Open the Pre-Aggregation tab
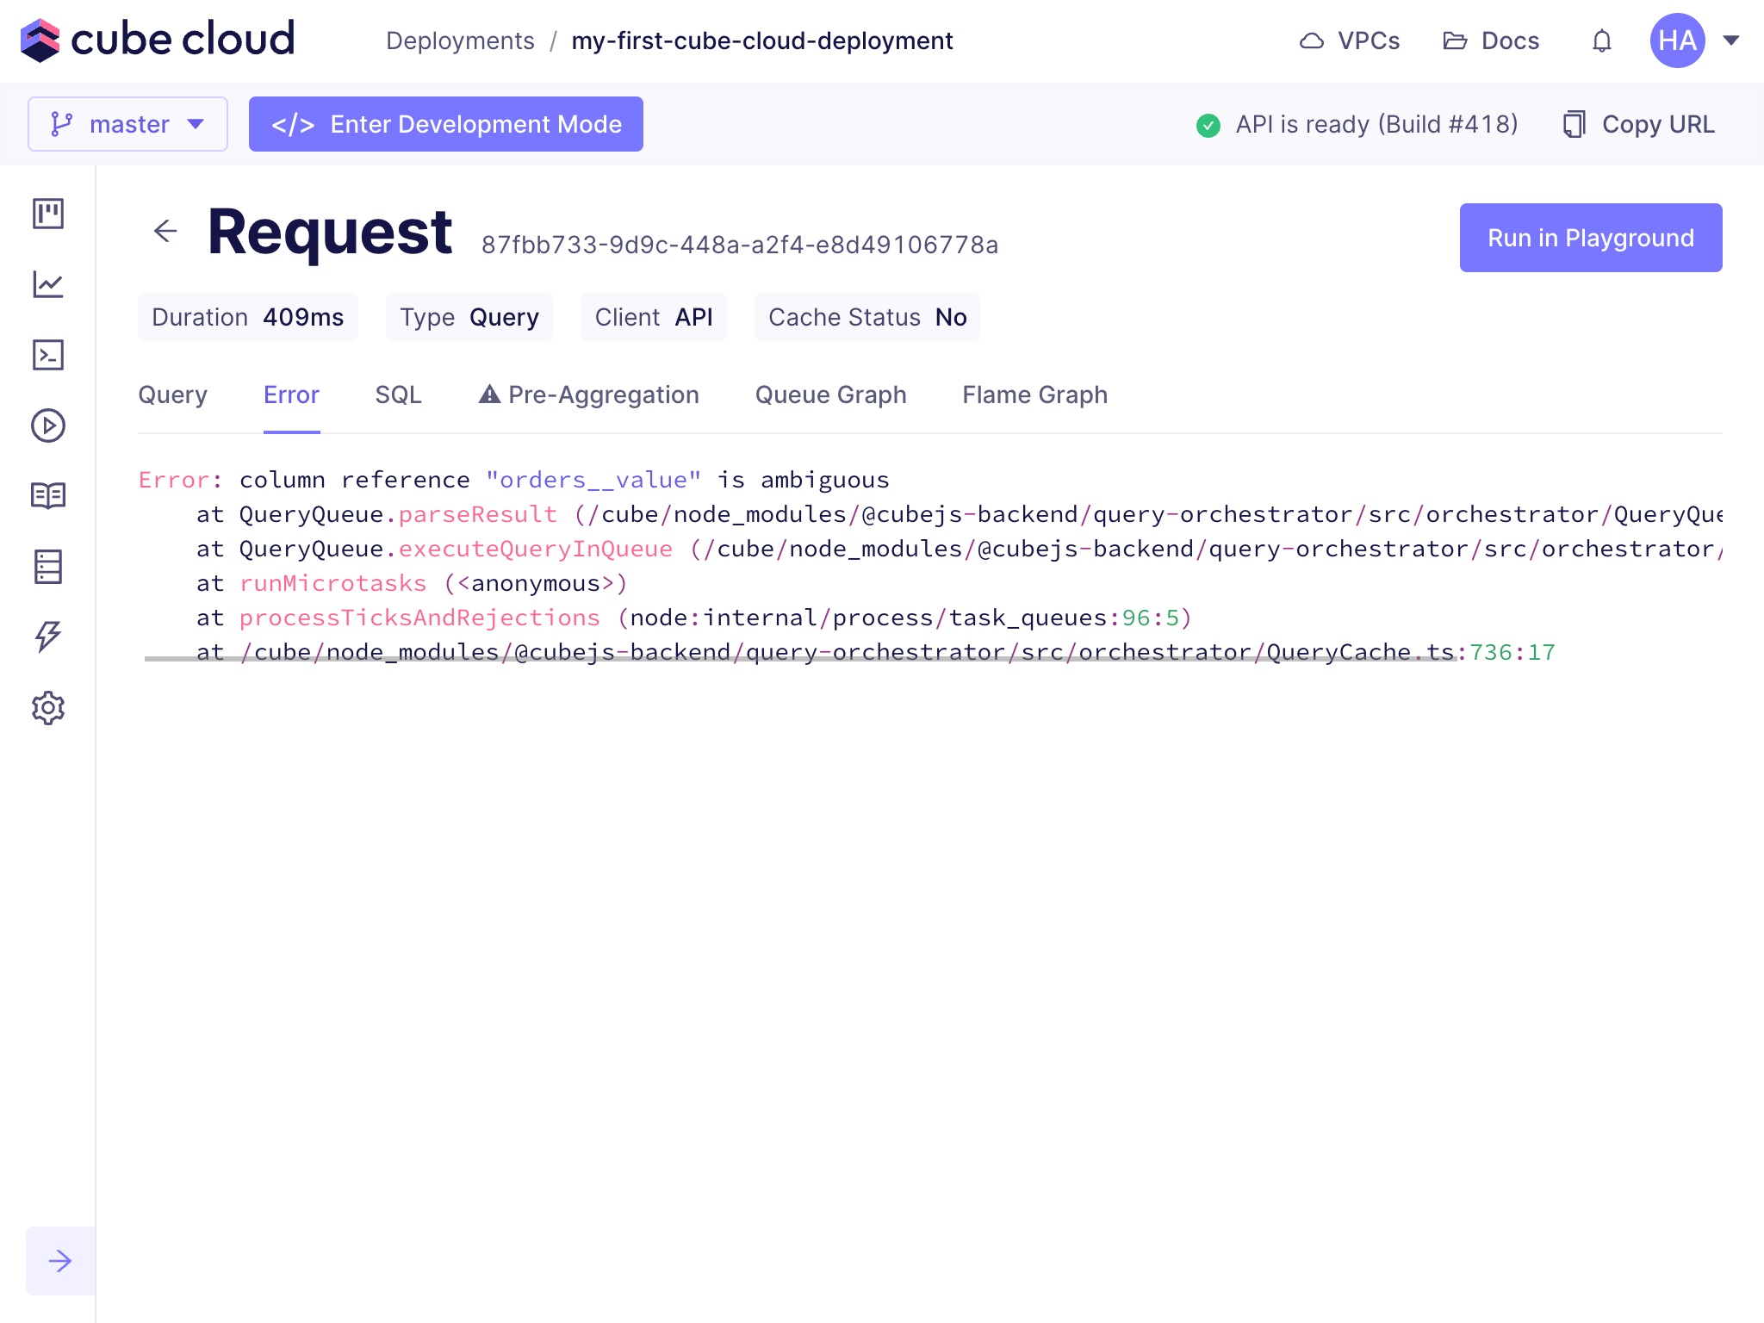 (x=589, y=394)
